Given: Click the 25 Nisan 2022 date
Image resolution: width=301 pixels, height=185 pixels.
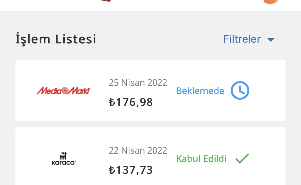Looking at the screenshot, I should click(138, 83).
